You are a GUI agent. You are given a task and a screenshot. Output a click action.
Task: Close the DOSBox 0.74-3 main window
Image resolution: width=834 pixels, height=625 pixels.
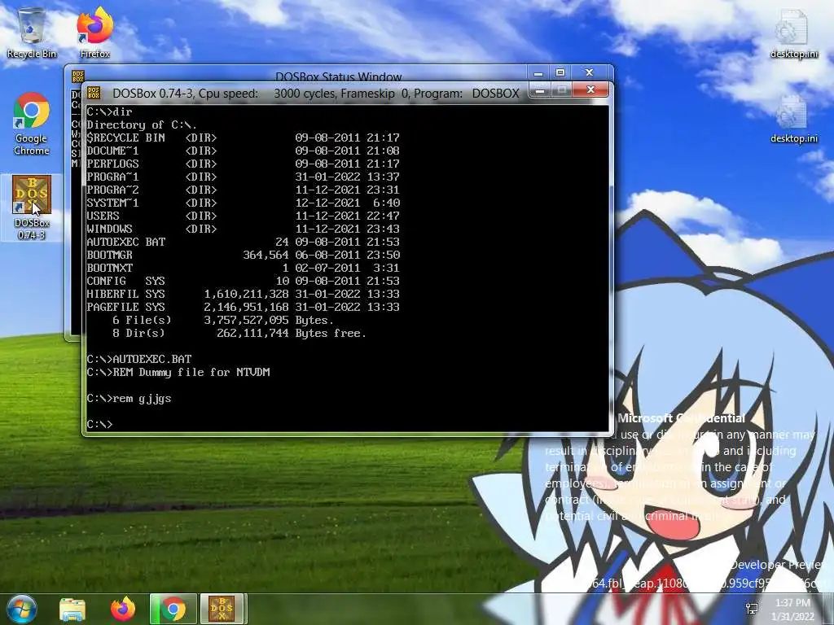(x=590, y=90)
